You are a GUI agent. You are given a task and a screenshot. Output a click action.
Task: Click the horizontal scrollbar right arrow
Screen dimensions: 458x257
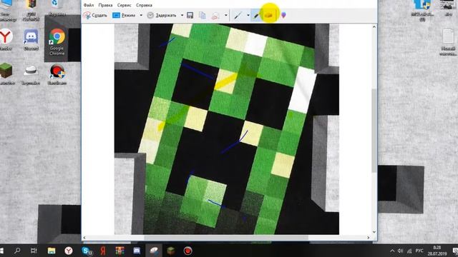click(369, 238)
